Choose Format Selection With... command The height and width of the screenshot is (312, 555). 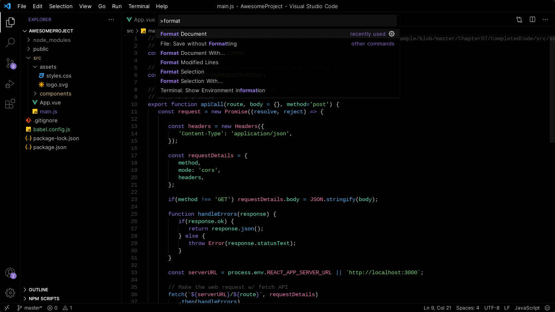click(277, 81)
